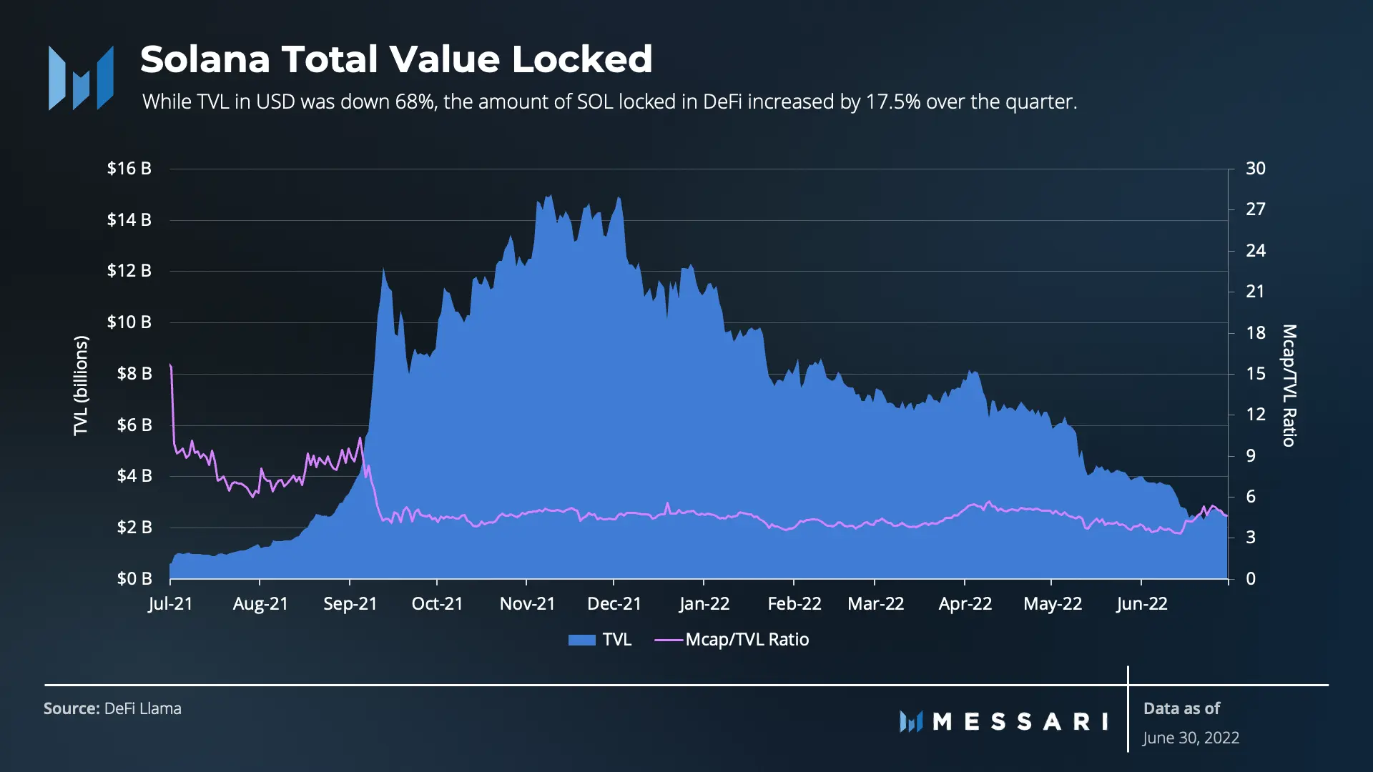The width and height of the screenshot is (1373, 772).
Task: Click the Mcap/TVL Ratio right axis title
Action: tap(1289, 385)
